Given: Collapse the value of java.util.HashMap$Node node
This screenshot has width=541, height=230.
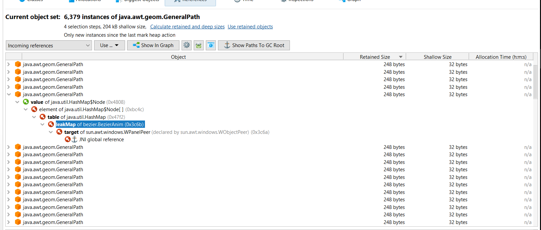Looking at the screenshot, I should (17, 102).
